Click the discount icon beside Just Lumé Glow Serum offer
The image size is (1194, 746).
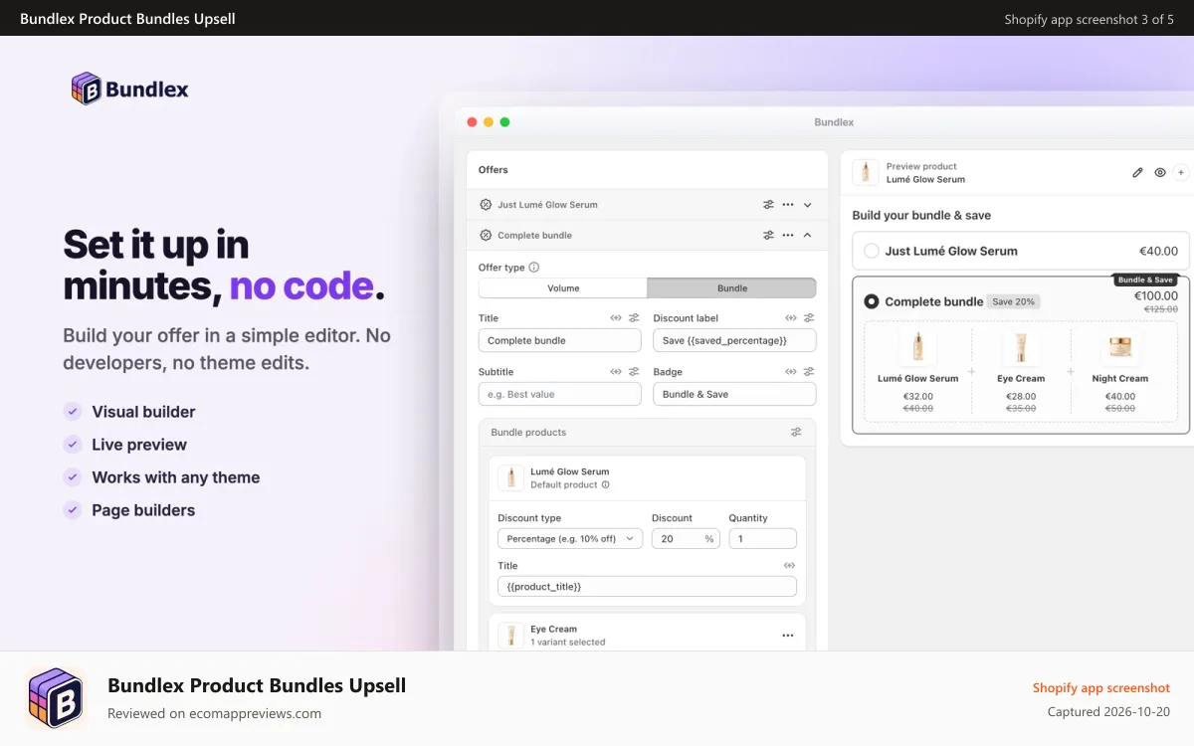pos(486,205)
